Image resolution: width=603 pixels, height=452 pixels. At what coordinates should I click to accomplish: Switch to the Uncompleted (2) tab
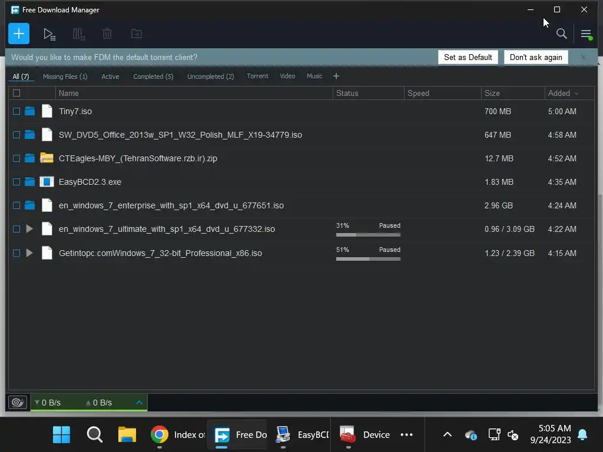click(210, 77)
